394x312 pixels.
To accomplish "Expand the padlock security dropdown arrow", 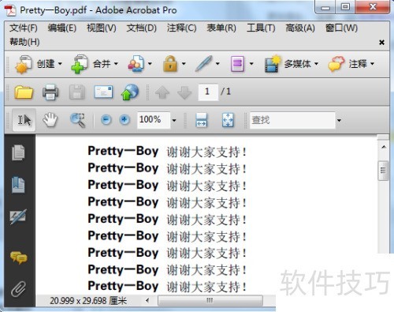I will point(184,64).
